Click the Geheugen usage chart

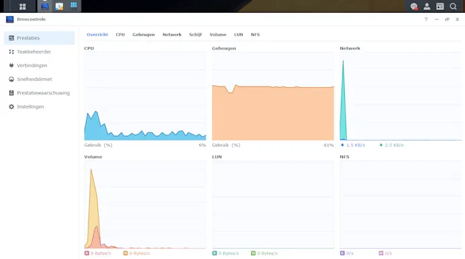tap(273, 96)
